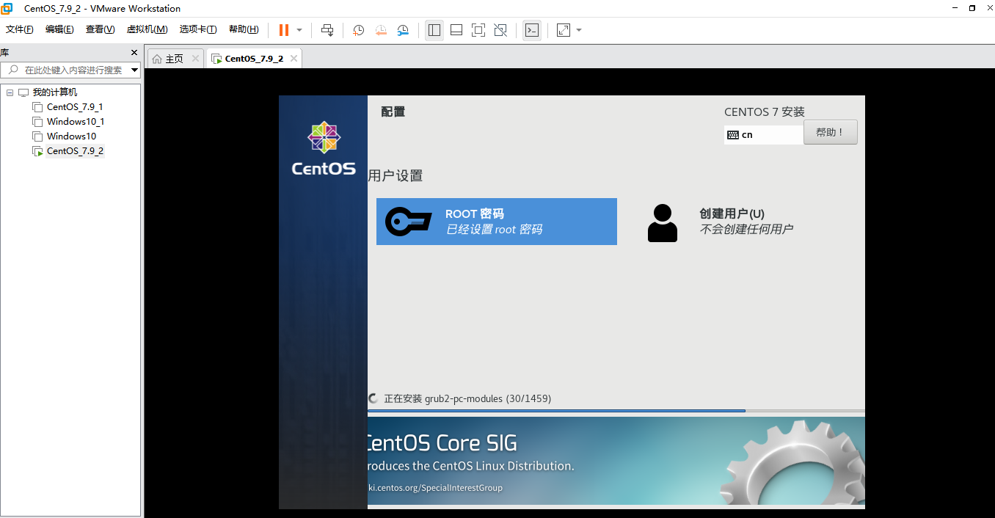Image resolution: width=995 pixels, height=518 pixels.
Task: Open the Snapshot Manager
Action: pos(403,30)
